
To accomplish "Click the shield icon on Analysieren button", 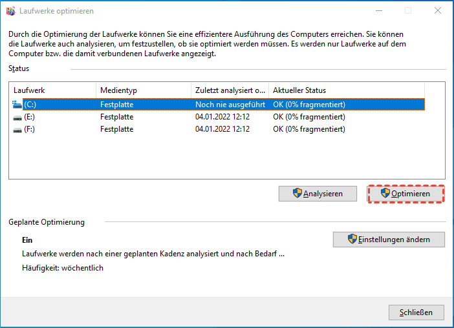I will tap(297, 194).
